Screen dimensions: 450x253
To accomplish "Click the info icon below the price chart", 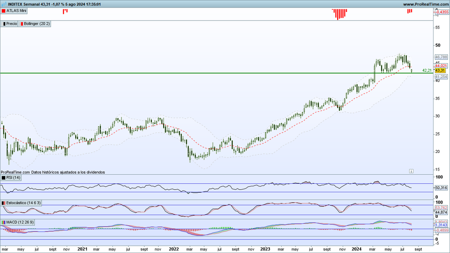I will click(411, 171).
